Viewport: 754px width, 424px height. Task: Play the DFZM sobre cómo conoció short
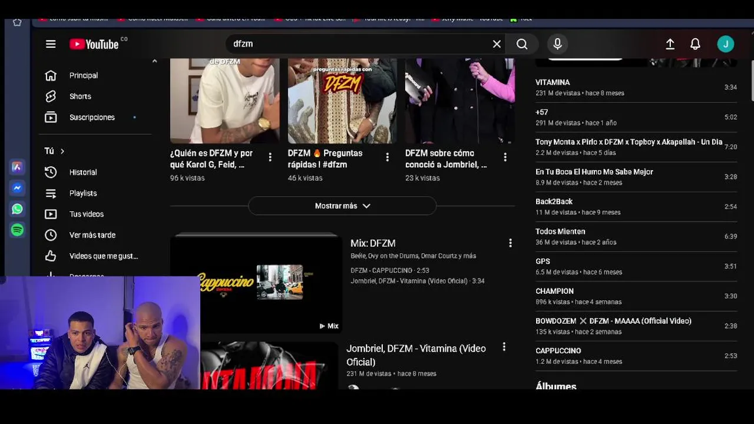pyautogui.click(x=460, y=101)
